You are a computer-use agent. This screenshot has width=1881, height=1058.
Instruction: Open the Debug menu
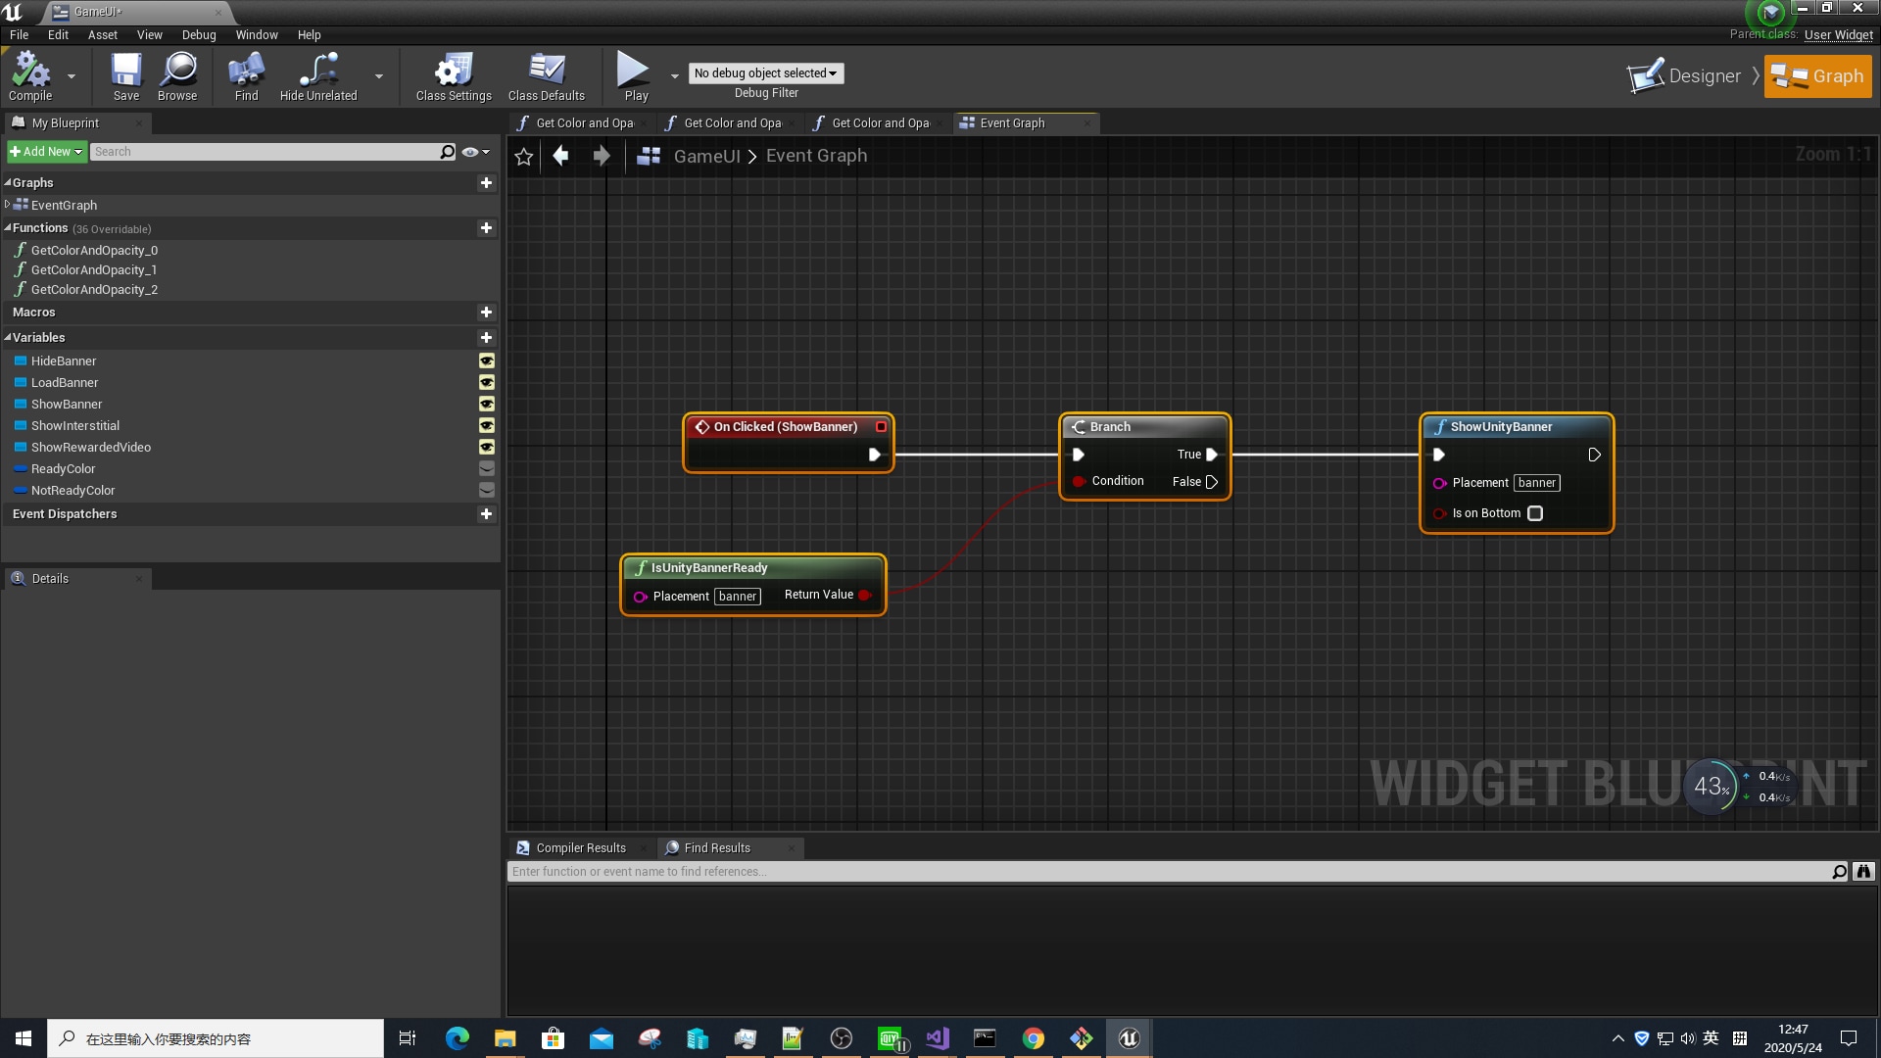click(199, 34)
